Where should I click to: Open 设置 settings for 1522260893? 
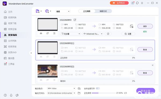128,34
